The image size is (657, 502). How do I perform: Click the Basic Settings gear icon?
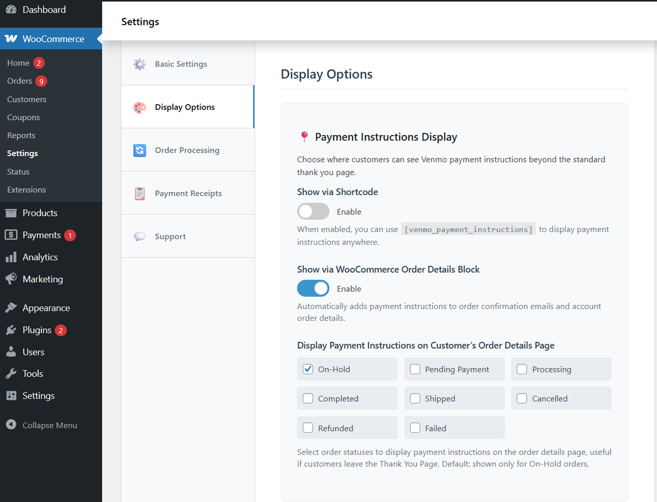(x=139, y=64)
